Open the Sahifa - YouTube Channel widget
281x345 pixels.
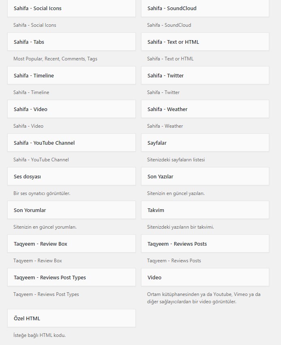click(x=71, y=143)
